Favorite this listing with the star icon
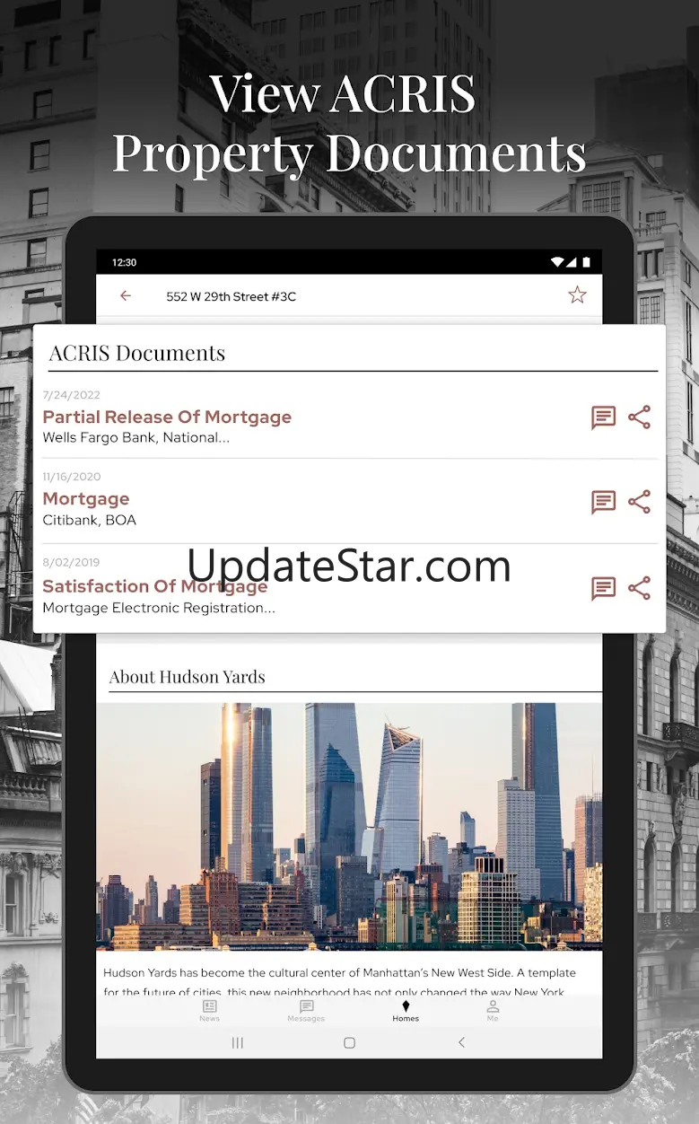The image size is (699, 1124). click(x=577, y=294)
